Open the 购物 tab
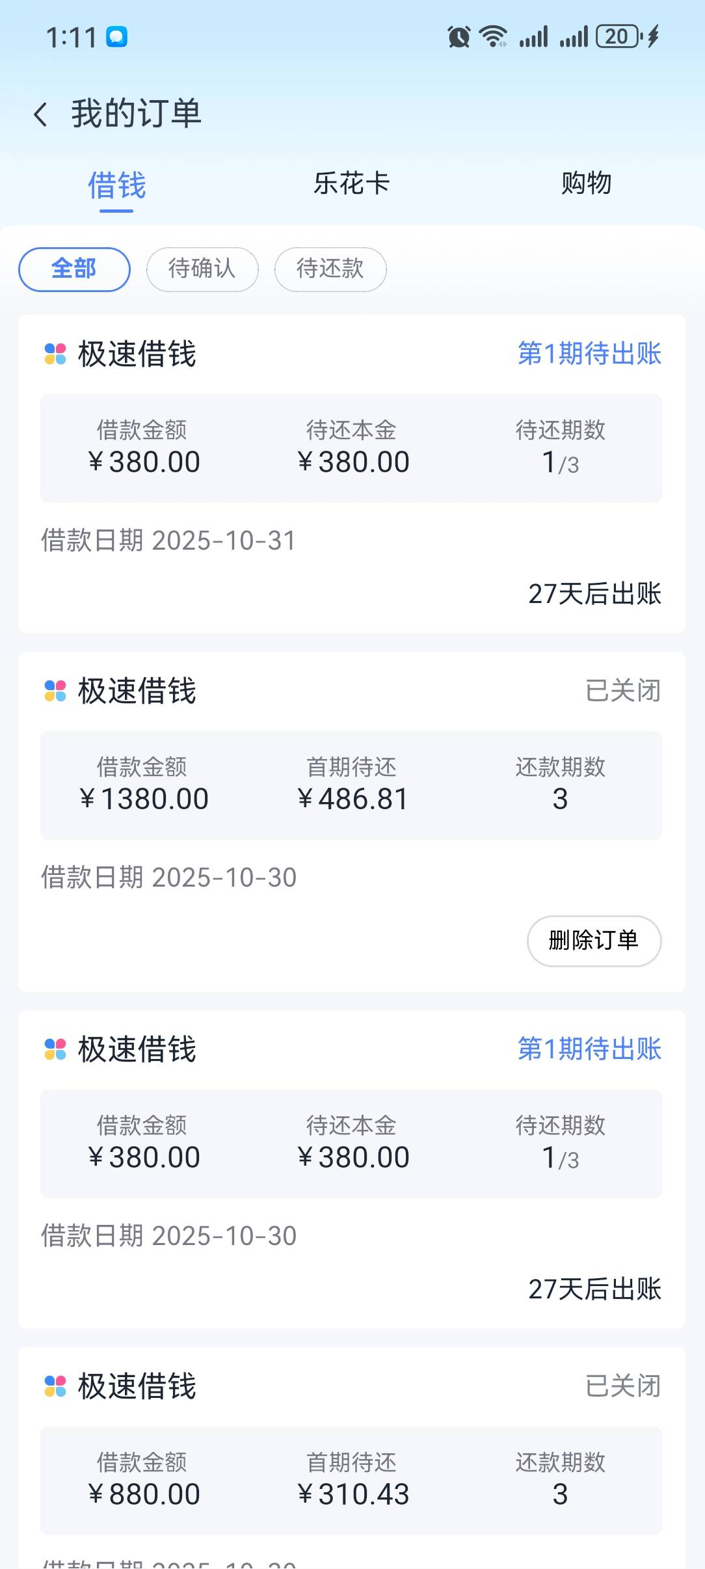 [x=586, y=184]
